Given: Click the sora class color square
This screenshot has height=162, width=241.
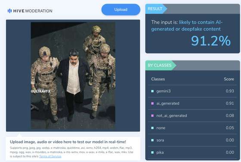Looking at the screenshot, I should [x=152, y=140].
